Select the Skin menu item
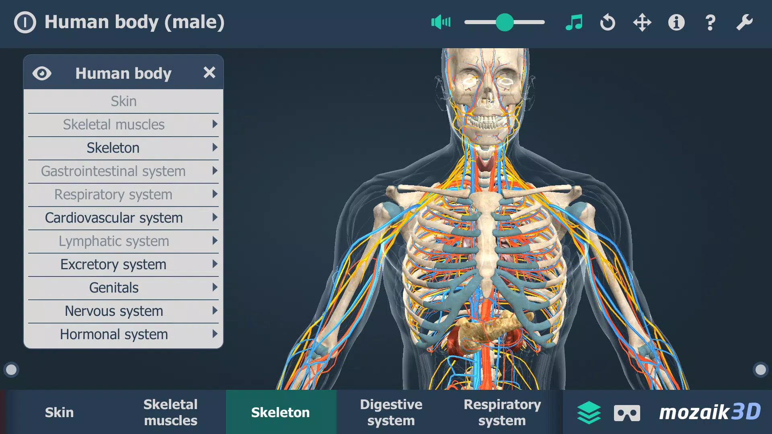The width and height of the screenshot is (772, 434). click(x=123, y=101)
